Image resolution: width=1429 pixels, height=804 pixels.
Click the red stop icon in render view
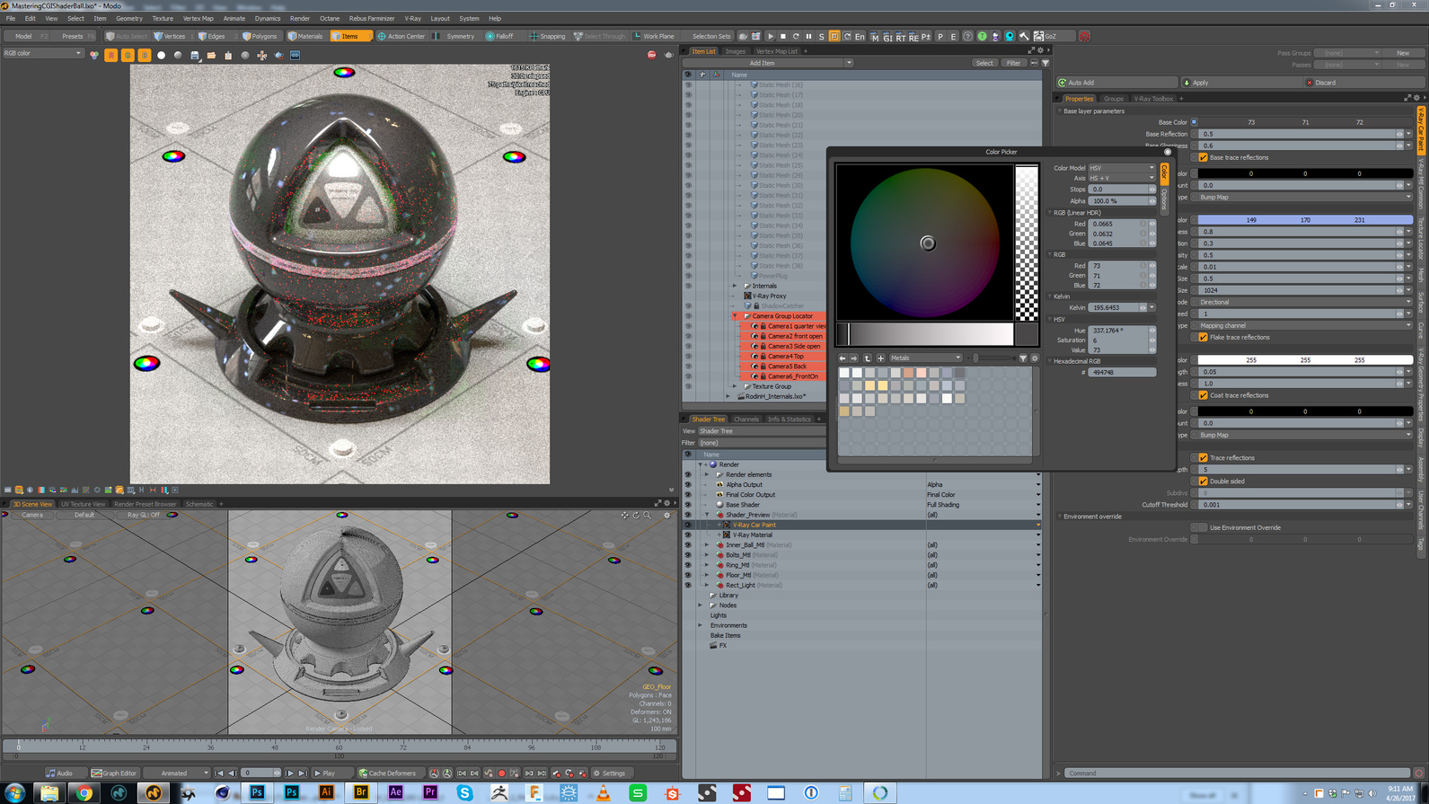[652, 55]
